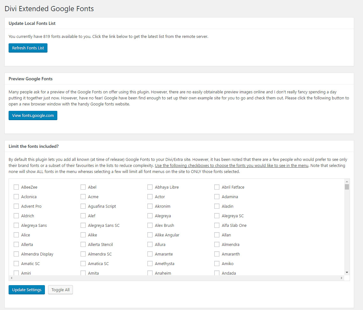Viewport: 363px width, 310px height.
Task: Tick the Alike Angular checkbox
Action: click(x=150, y=235)
